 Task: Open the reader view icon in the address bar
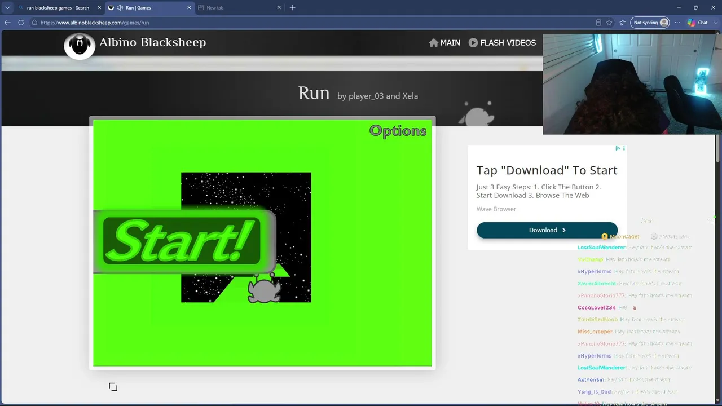[x=598, y=23]
